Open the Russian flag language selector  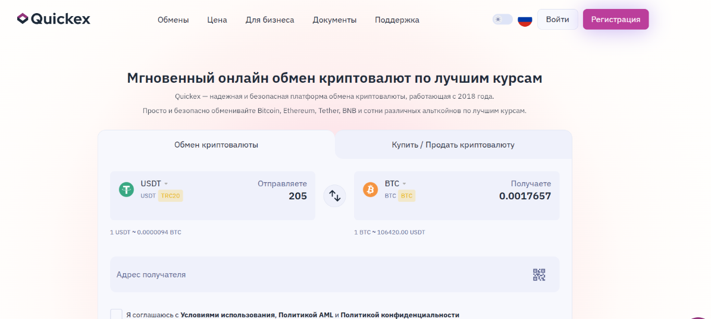pyautogui.click(x=525, y=20)
